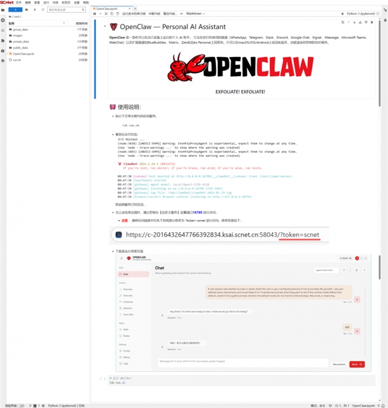The width and height of the screenshot is (388, 408).
Task: Click the token=scnet URL image
Action: (x=219, y=235)
